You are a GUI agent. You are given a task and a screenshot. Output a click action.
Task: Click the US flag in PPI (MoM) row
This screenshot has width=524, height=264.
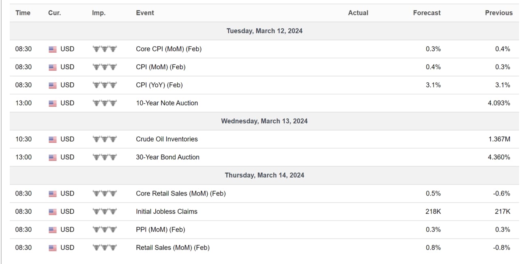[53, 230]
